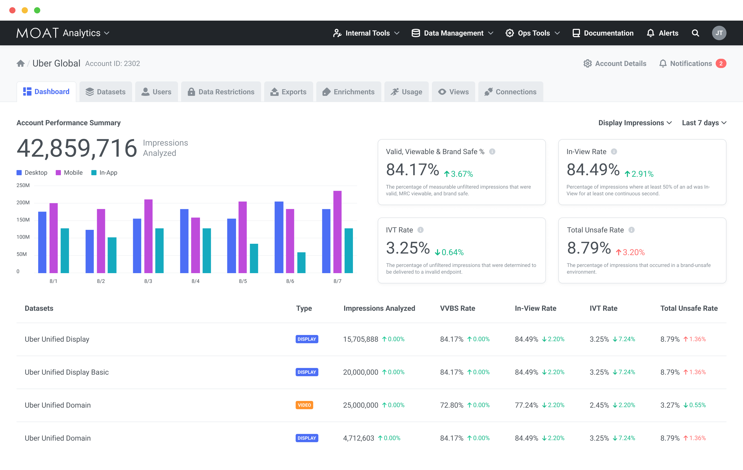Open the Data Restrictions tab

click(221, 92)
